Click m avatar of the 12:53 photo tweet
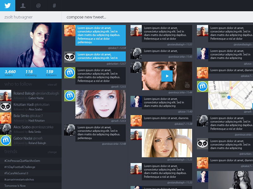 point(70,96)
